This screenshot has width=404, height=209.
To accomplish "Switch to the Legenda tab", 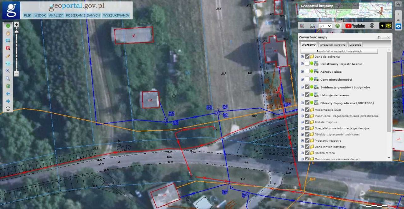I will (x=355, y=45).
